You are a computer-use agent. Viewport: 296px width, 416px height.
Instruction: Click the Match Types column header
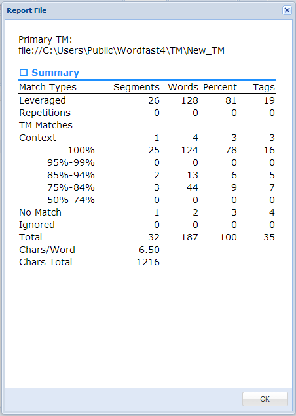[x=48, y=87]
